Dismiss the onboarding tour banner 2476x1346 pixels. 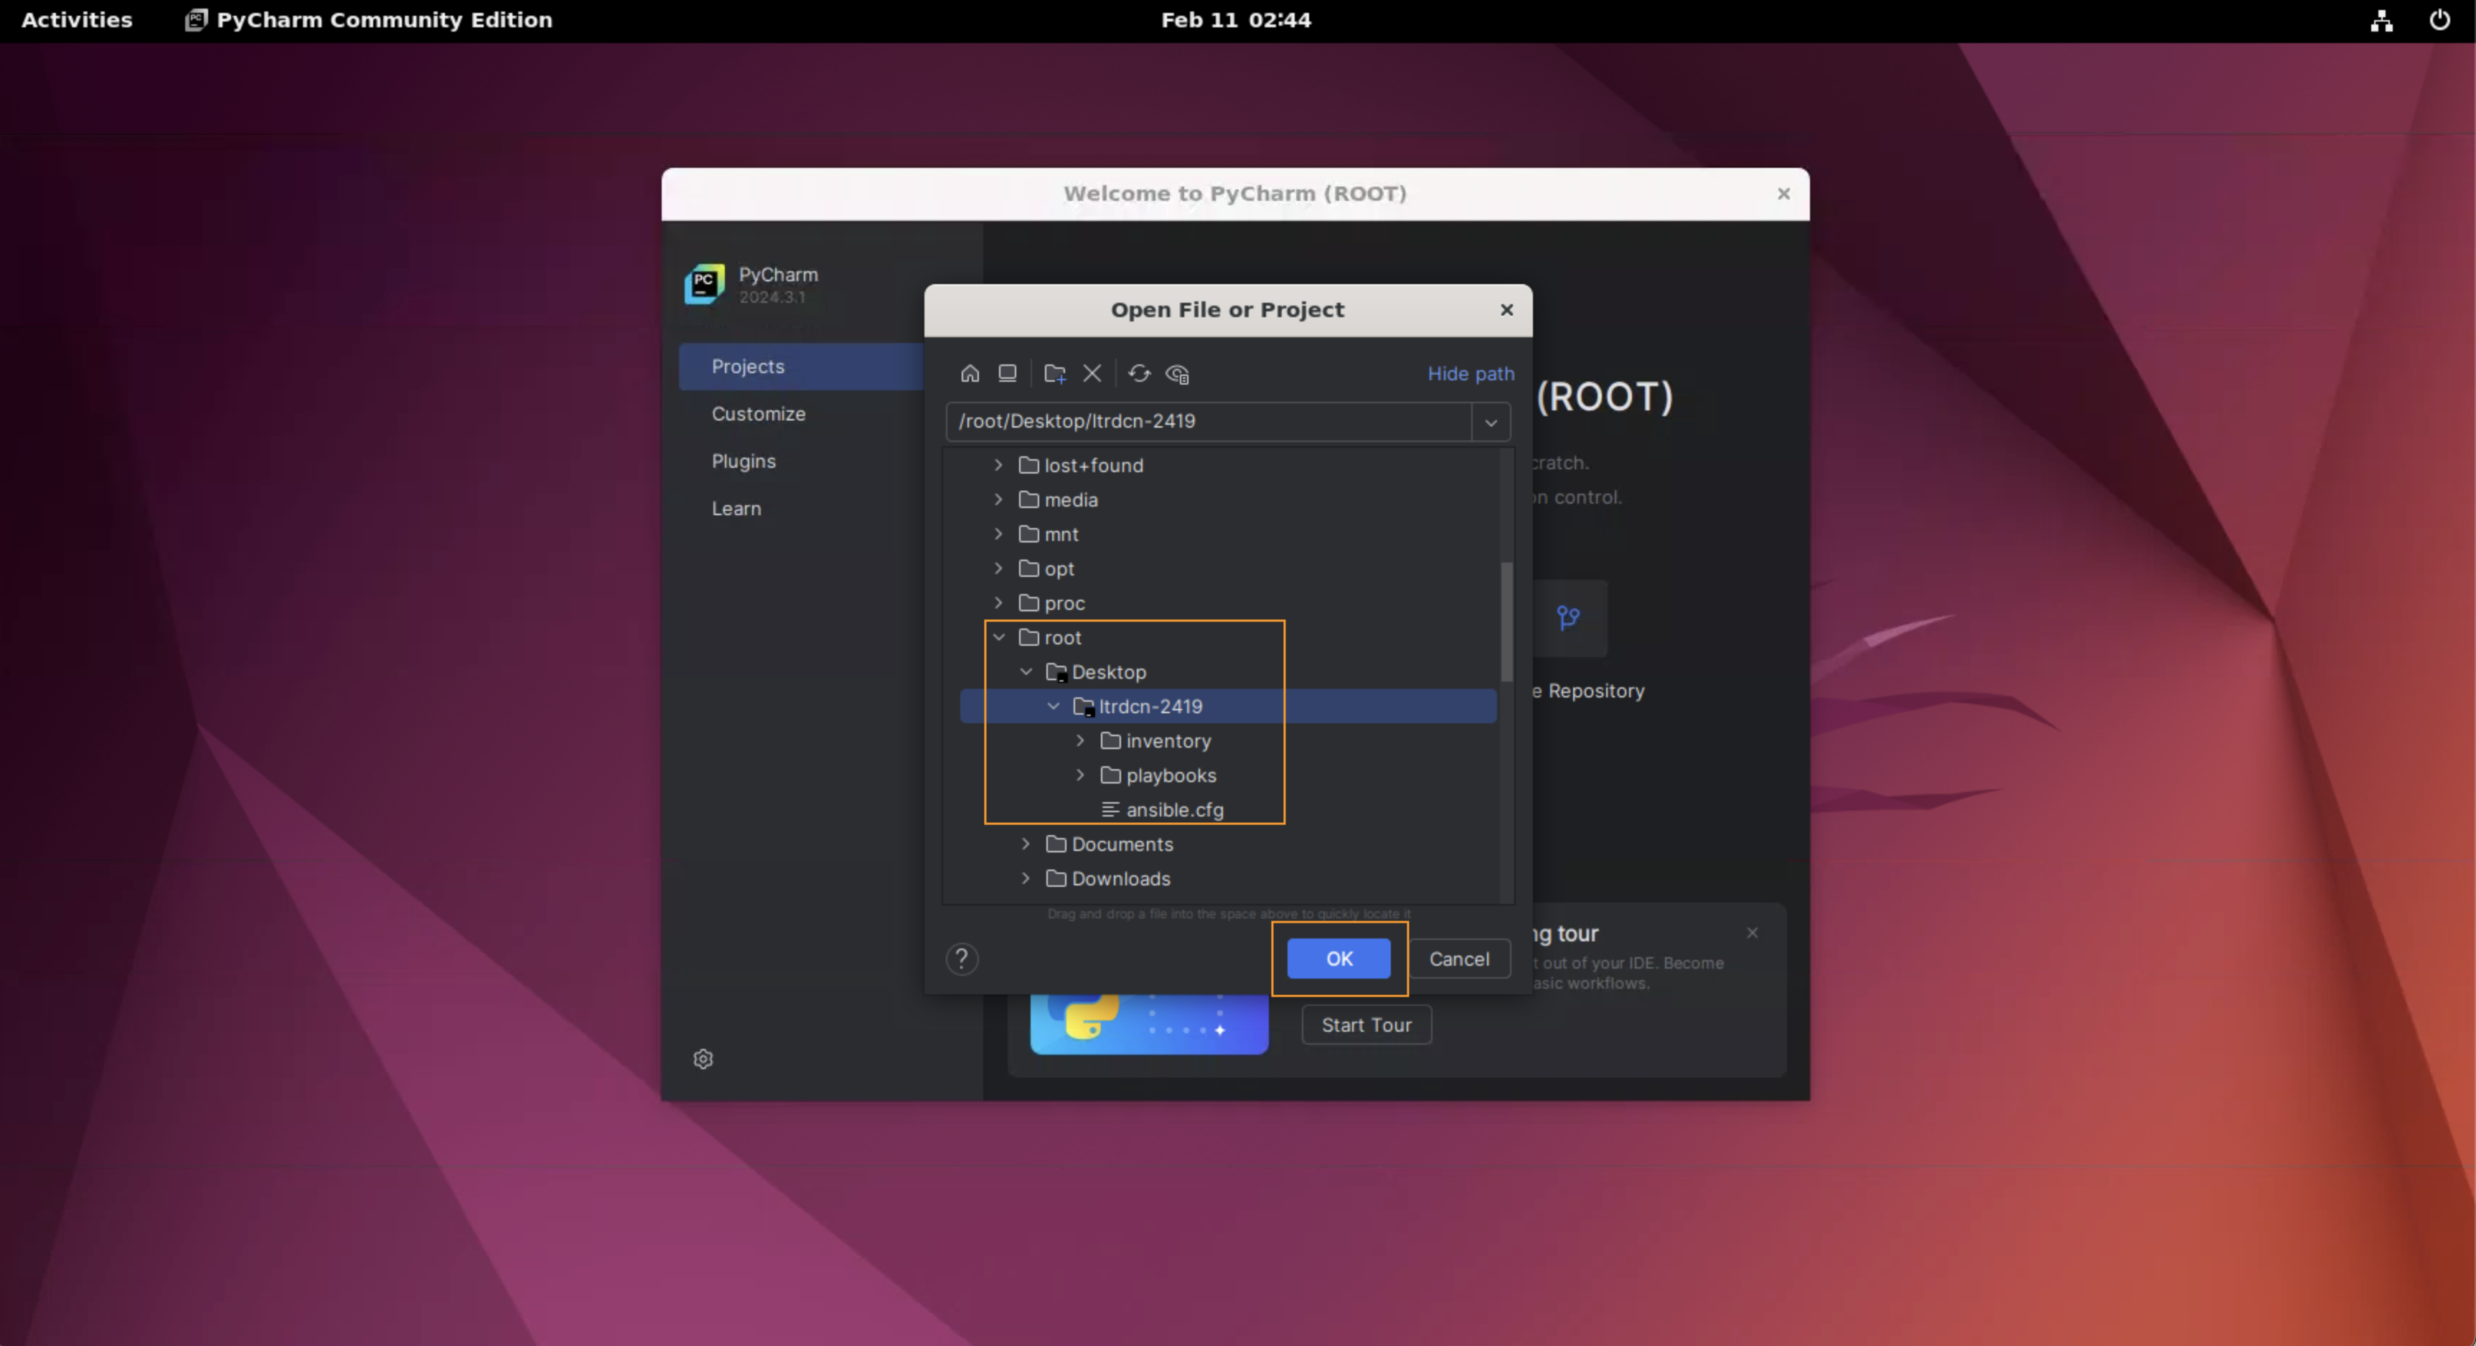point(1753,933)
